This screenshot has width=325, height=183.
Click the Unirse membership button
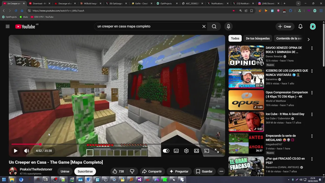point(65,171)
